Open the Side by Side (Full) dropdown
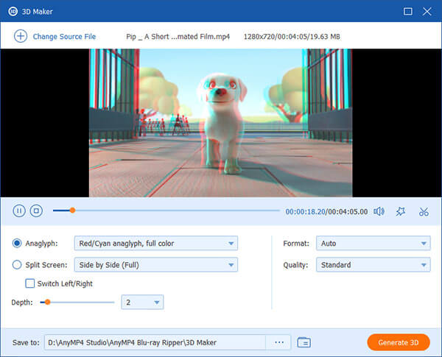Viewport: 442px width, 357px height. click(156, 265)
